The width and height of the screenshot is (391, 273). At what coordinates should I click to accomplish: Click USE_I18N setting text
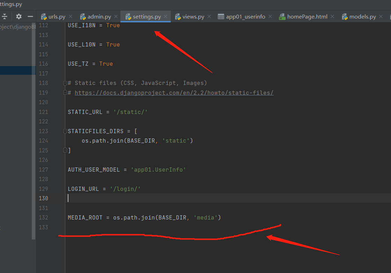(x=82, y=25)
